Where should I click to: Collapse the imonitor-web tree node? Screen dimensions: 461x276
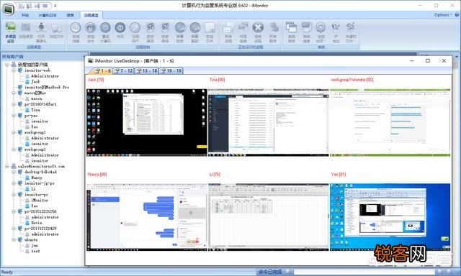14,70
